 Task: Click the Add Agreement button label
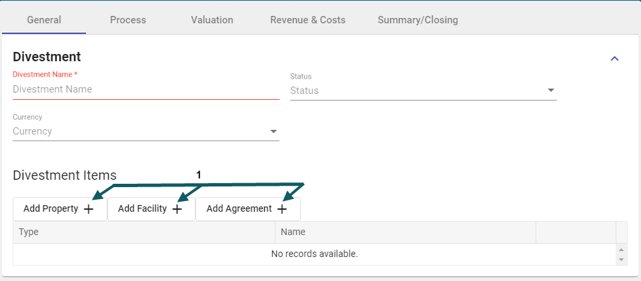(239, 209)
